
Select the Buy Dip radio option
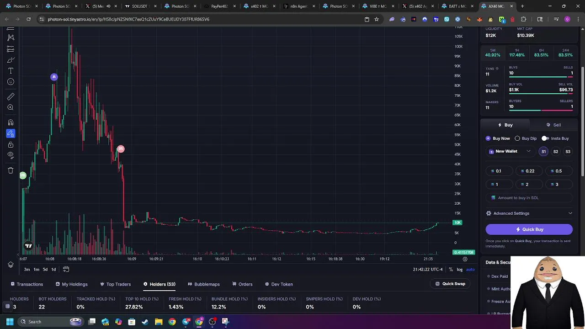526,138
